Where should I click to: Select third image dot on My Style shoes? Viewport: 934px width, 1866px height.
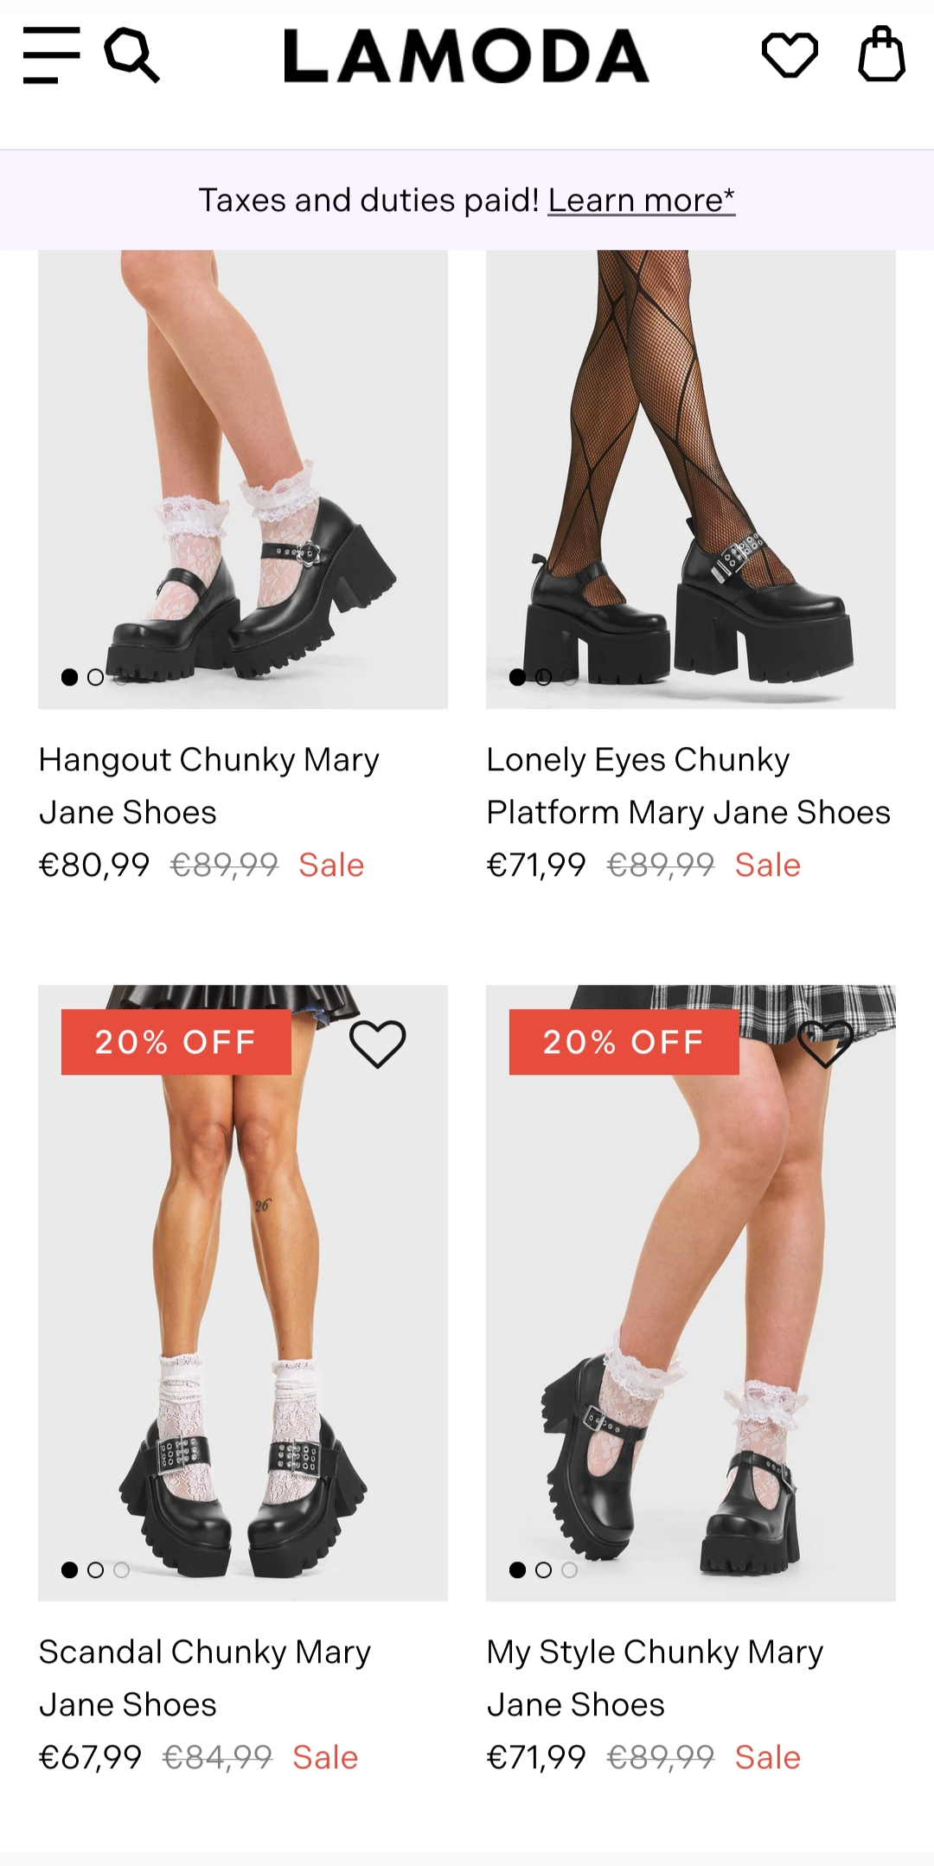point(569,1569)
